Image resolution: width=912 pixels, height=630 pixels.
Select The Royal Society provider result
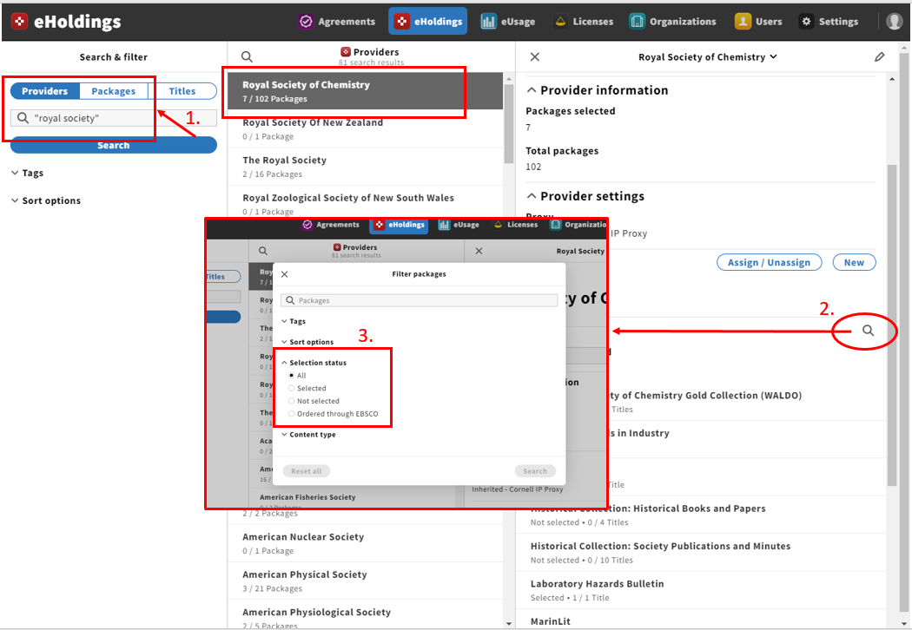coord(365,167)
